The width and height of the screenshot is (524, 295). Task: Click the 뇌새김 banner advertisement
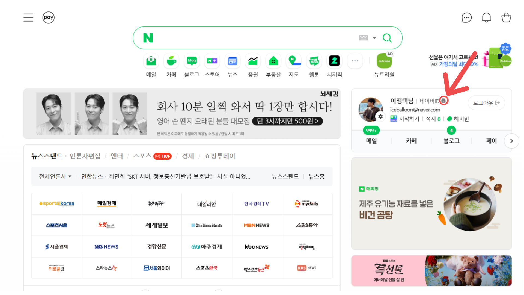coord(182,114)
